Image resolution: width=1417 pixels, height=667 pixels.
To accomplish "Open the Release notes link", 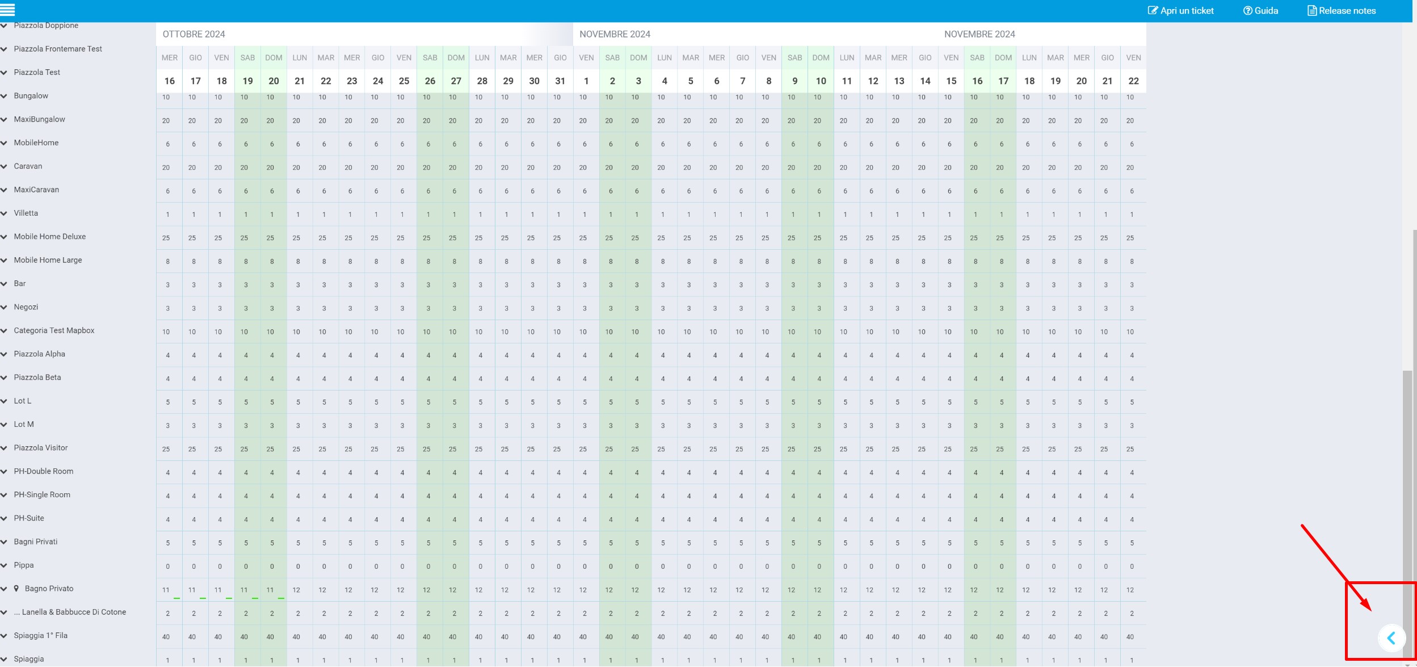I will pos(1347,11).
